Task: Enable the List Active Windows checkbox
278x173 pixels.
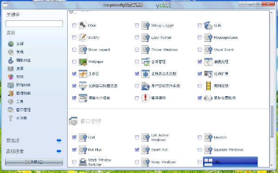Action: click(137, 137)
